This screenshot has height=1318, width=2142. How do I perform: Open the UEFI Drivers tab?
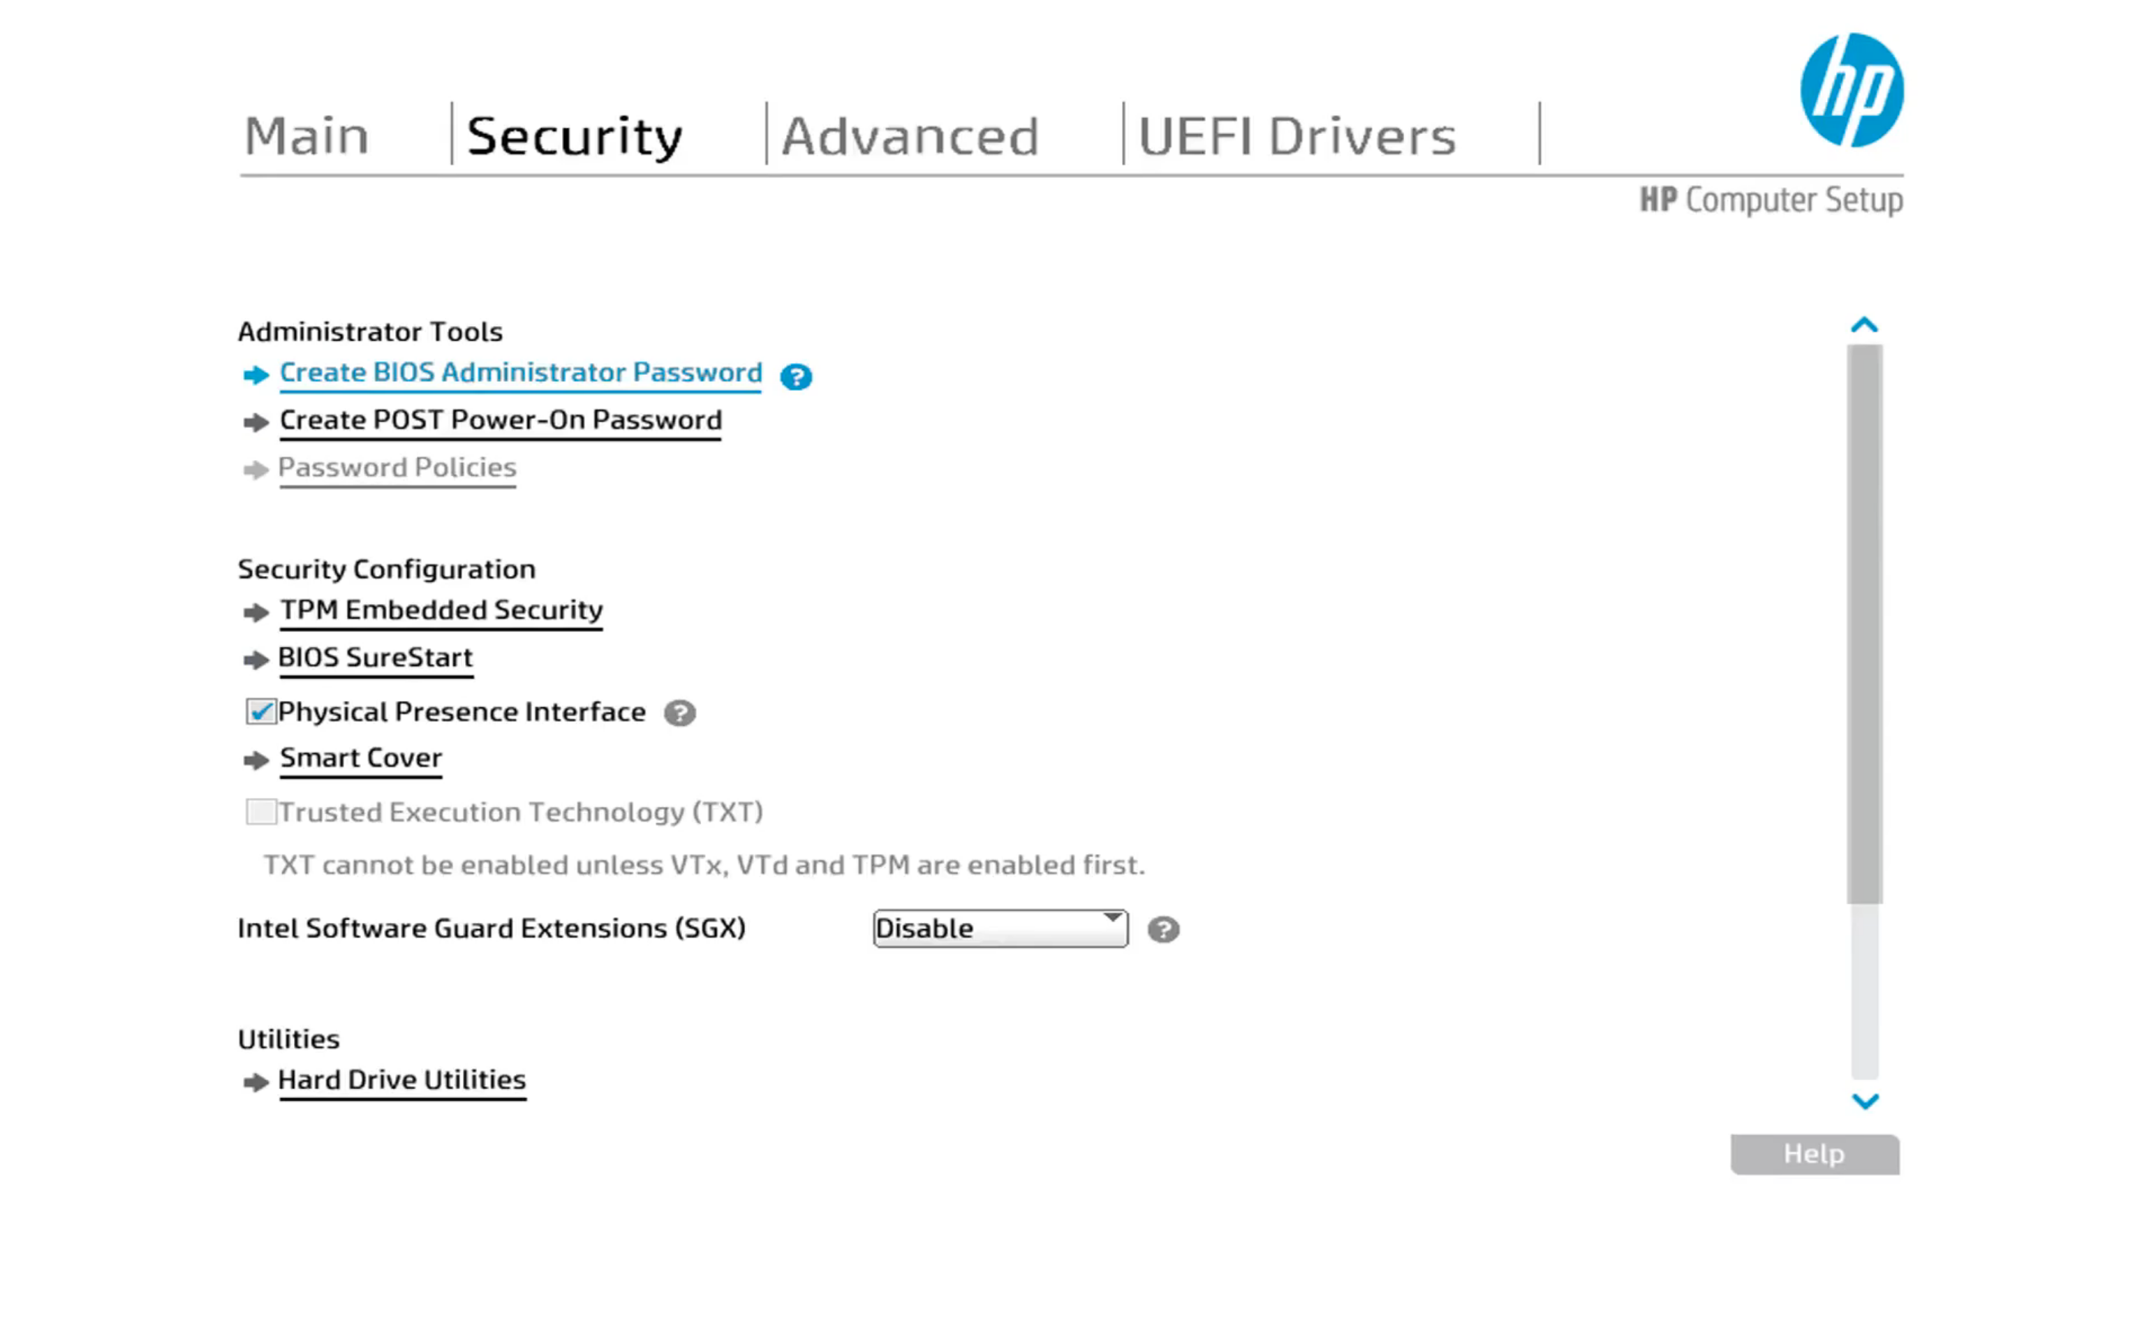click(x=1296, y=137)
